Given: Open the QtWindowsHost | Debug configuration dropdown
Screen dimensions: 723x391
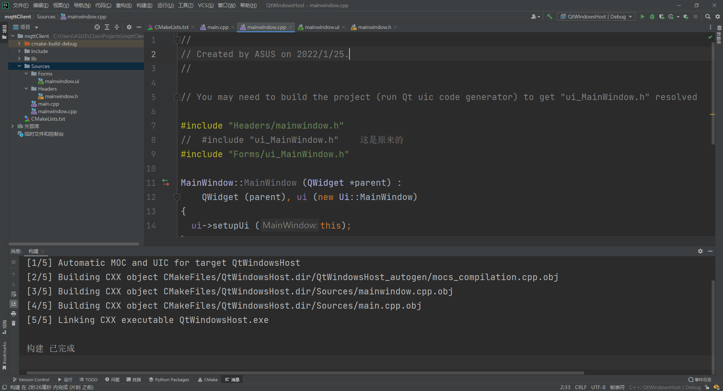Looking at the screenshot, I should pos(596,17).
